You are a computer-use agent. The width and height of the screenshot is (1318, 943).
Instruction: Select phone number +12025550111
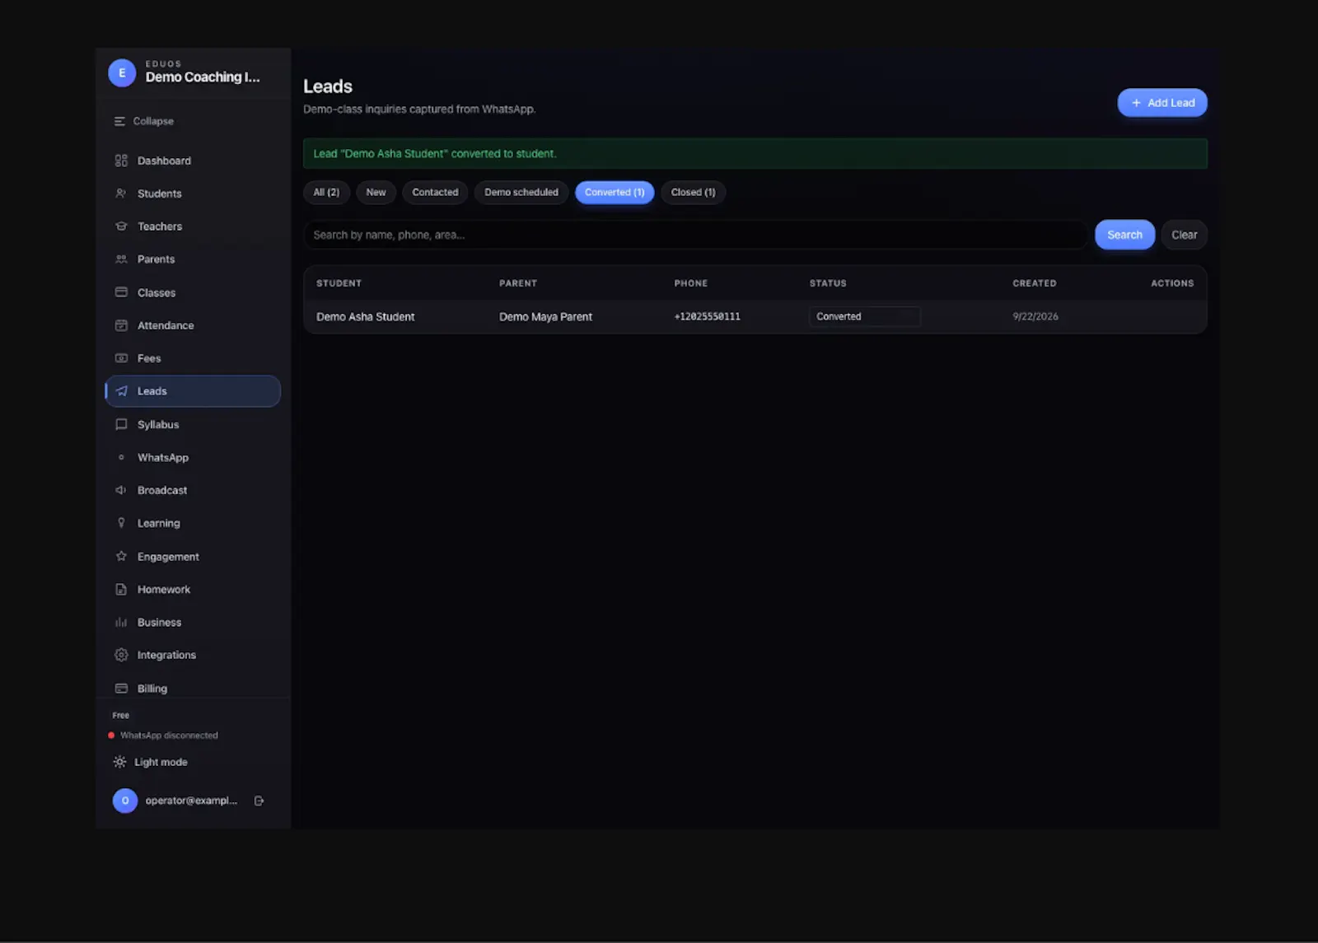coord(708,317)
